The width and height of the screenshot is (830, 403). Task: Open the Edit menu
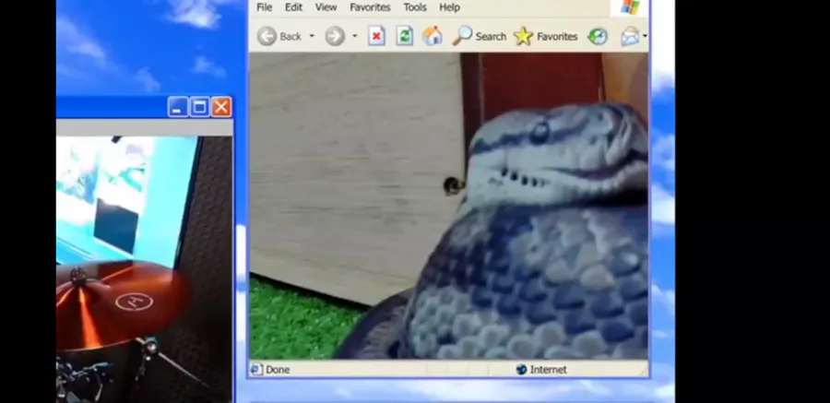point(294,7)
